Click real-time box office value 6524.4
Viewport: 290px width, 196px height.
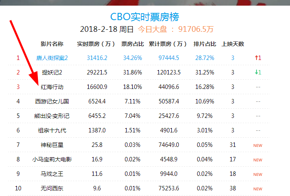(97, 101)
